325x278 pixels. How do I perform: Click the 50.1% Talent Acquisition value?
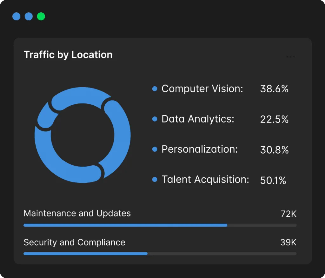tap(273, 181)
